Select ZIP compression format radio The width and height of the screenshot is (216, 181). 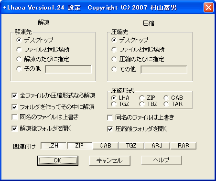coord(142,98)
